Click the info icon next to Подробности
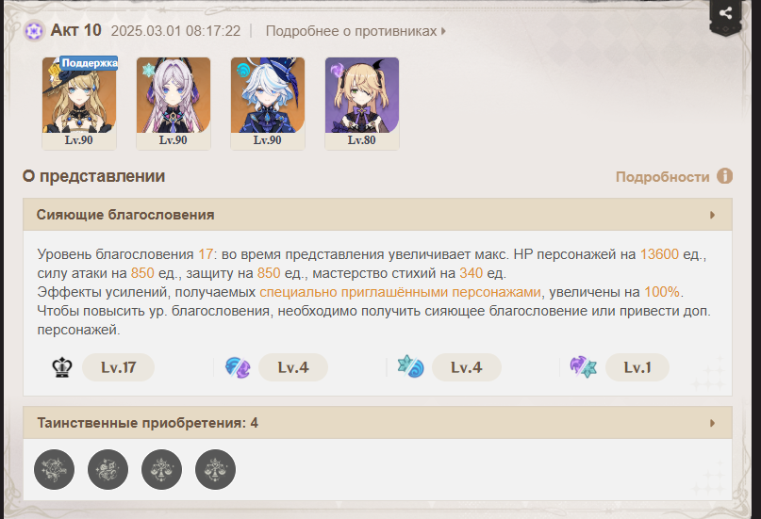 pos(724,176)
